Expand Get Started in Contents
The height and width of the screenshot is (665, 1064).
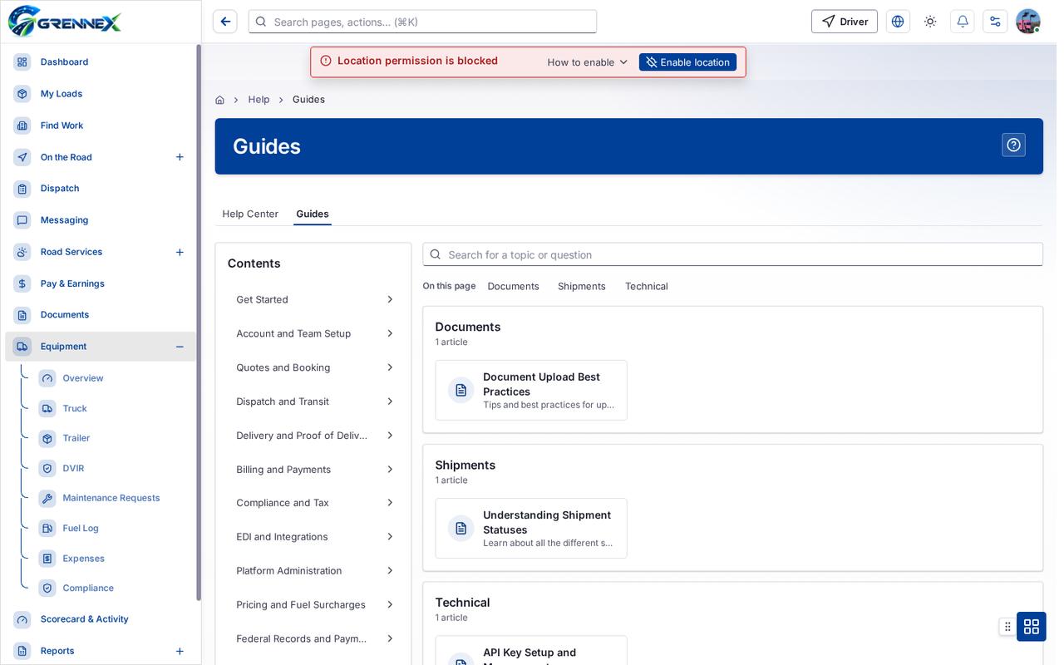click(313, 299)
